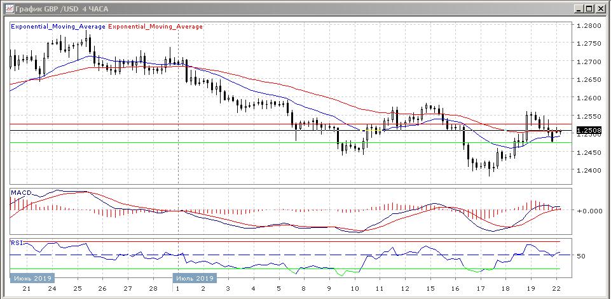The width and height of the screenshot is (611, 299).
Task: Click the 1.2400 price axis label
Action: (587, 170)
